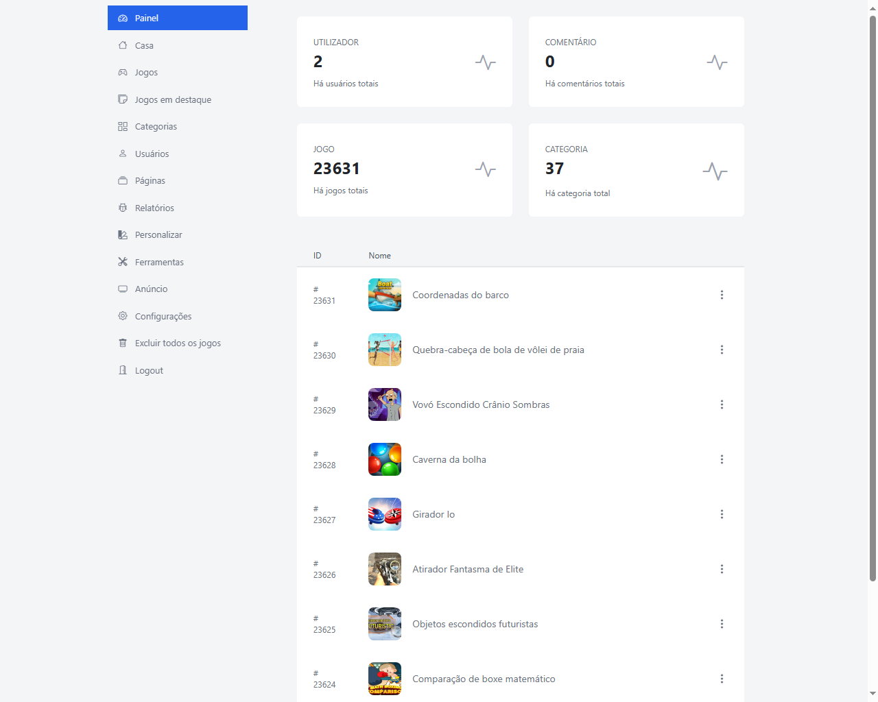The image size is (878, 702).
Task: Show options for Objetos escondidos futuristas
Action: (722, 624)
